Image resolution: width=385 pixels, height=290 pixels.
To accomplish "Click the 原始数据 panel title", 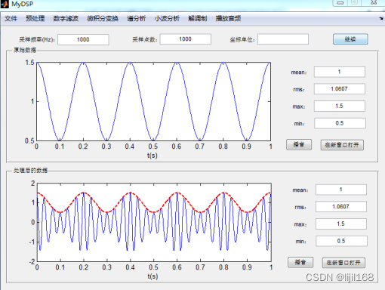I will tap(25, 50).
